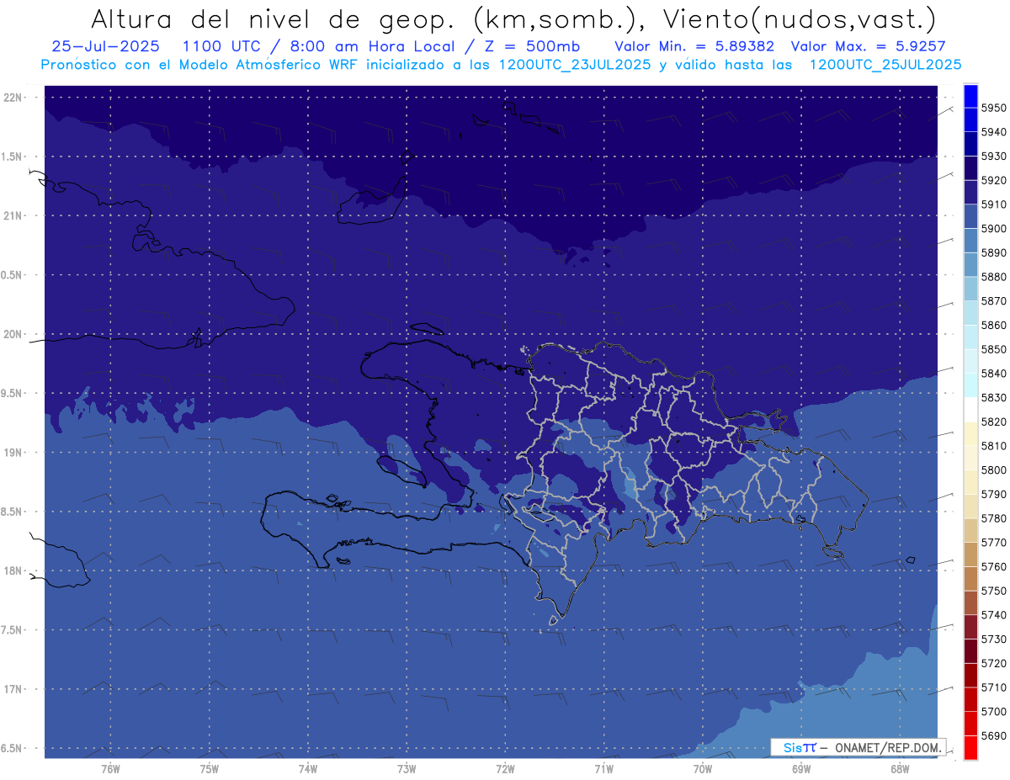The width and height of the screenshot is (1010, 780).
Task: Click the colorbar label 5920
Action: tap(993, 180)
